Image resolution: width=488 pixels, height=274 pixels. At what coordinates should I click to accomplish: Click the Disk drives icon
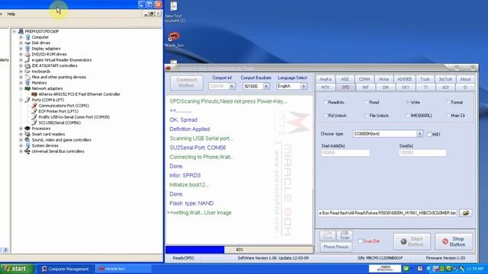27,43
